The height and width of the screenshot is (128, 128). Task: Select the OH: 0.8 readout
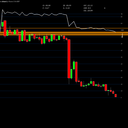click(87, 8)
